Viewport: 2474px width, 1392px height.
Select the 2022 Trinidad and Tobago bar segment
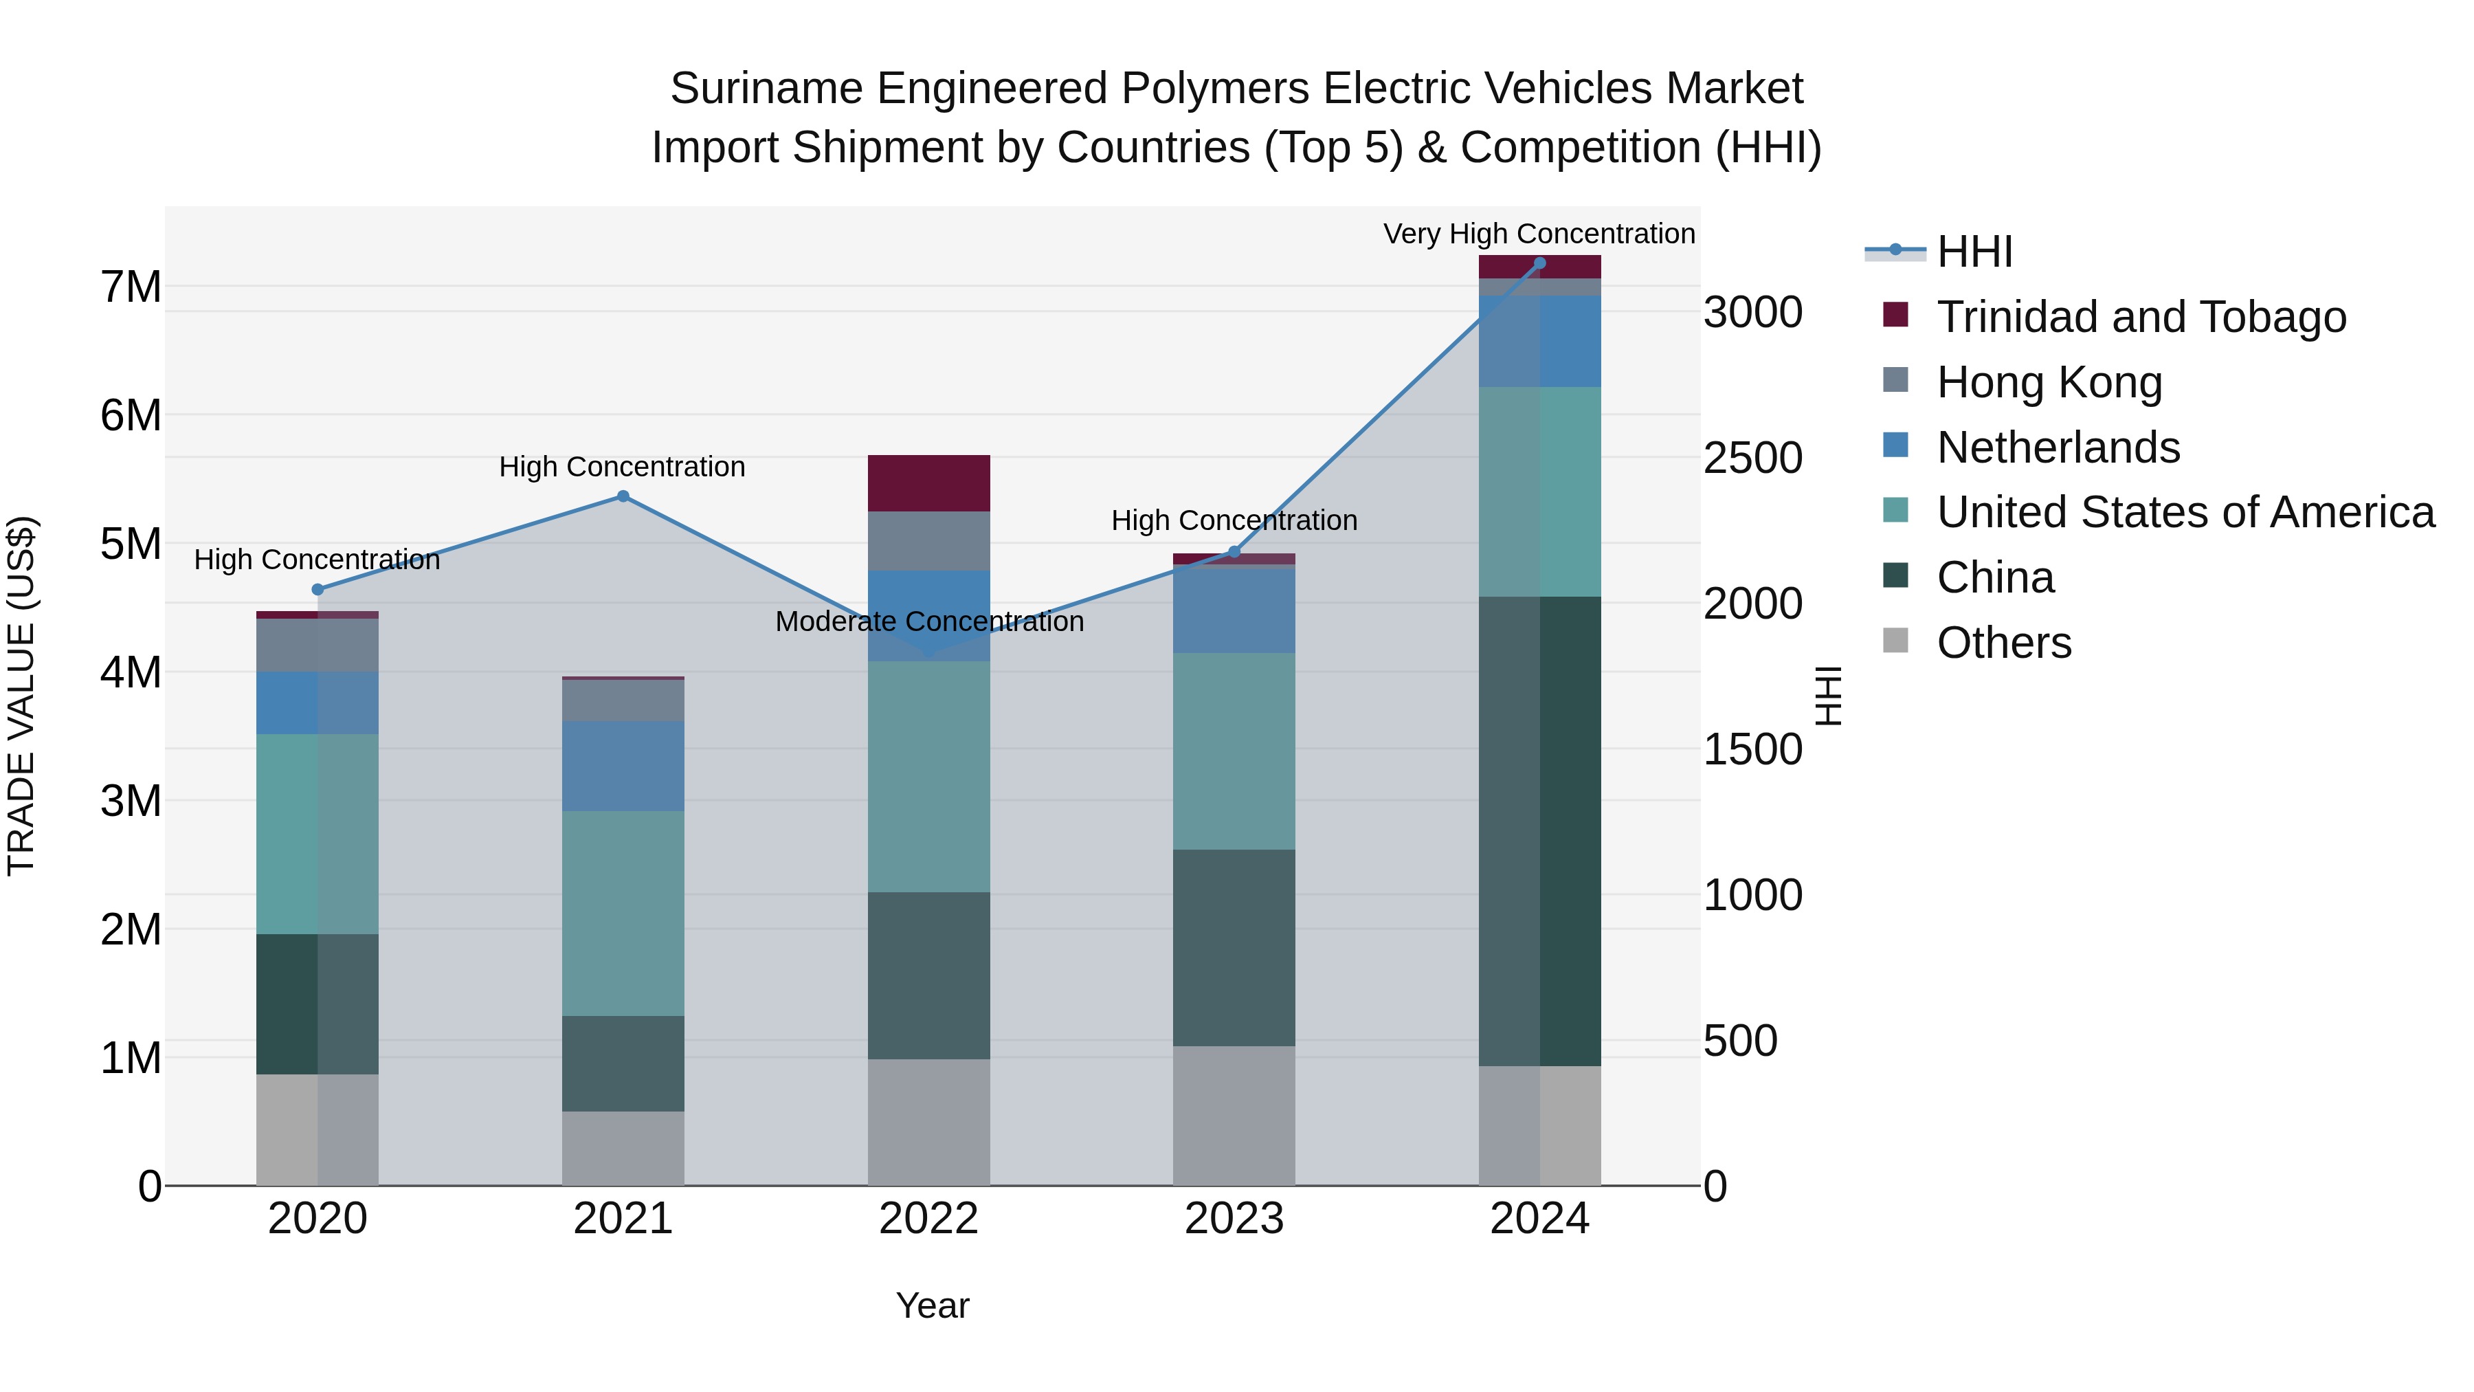click(x=928, y=483)
